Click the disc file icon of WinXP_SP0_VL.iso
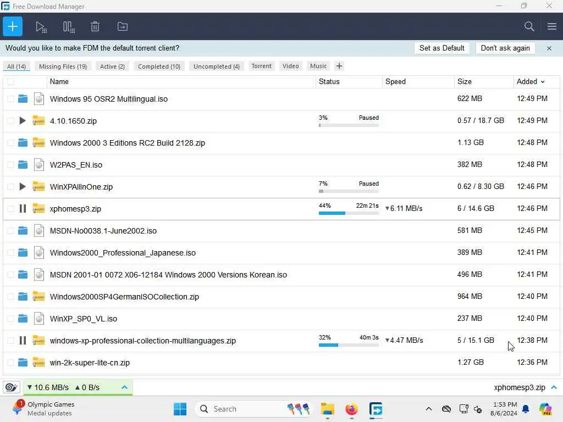Image resolution: width=563 pixels, height=422 pixels. (39, 318)
